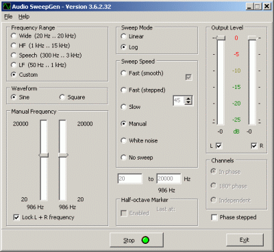This screenshot has height=252, width=274.
Task: Toggle Lock L + R frequency checkbox
Action: pos(16,217)
